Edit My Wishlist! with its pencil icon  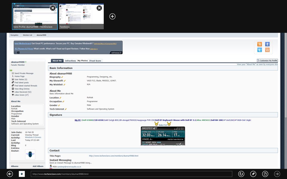point(64,84)
